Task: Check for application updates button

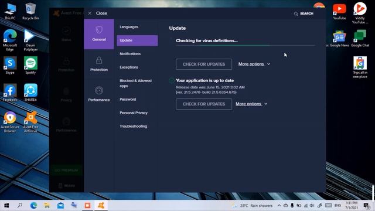Action: [204, 104]
